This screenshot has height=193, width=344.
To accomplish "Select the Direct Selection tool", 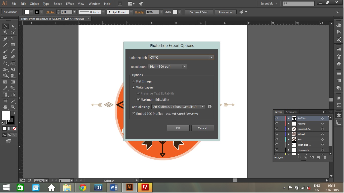I will 13,26.
